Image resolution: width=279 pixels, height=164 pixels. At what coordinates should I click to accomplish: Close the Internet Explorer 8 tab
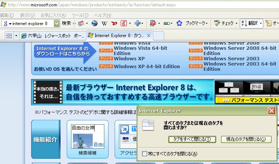pos(148,36)
